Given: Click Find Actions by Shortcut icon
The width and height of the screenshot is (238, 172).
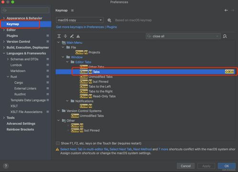Looking at the screenshot, I should [225, 36].
